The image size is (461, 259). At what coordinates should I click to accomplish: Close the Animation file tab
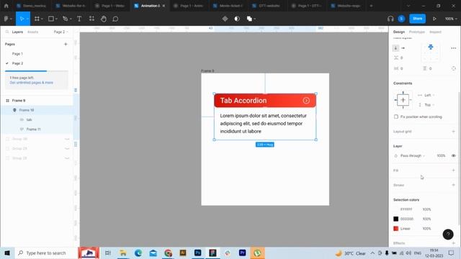click(164, 6)
